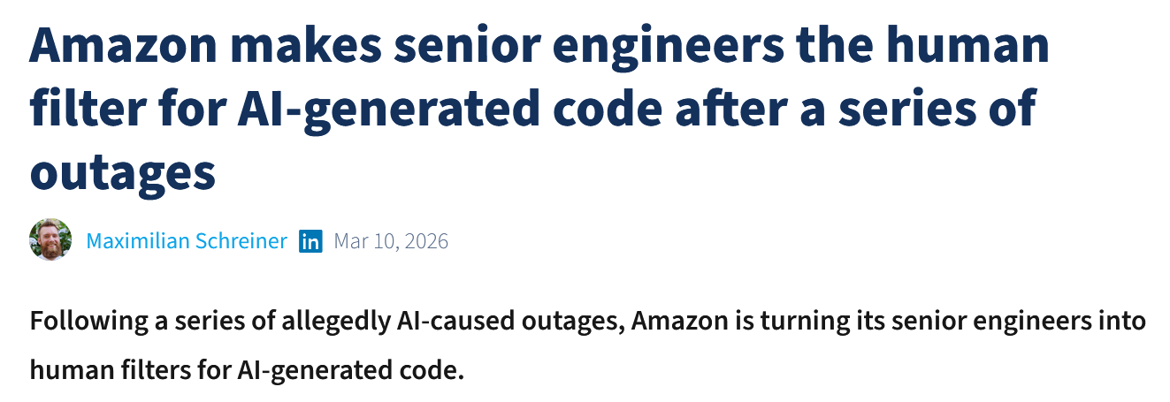Click Maximilian Schreiner's avatar photo
Screen dimensions: 1170x402
click(50, 239)
